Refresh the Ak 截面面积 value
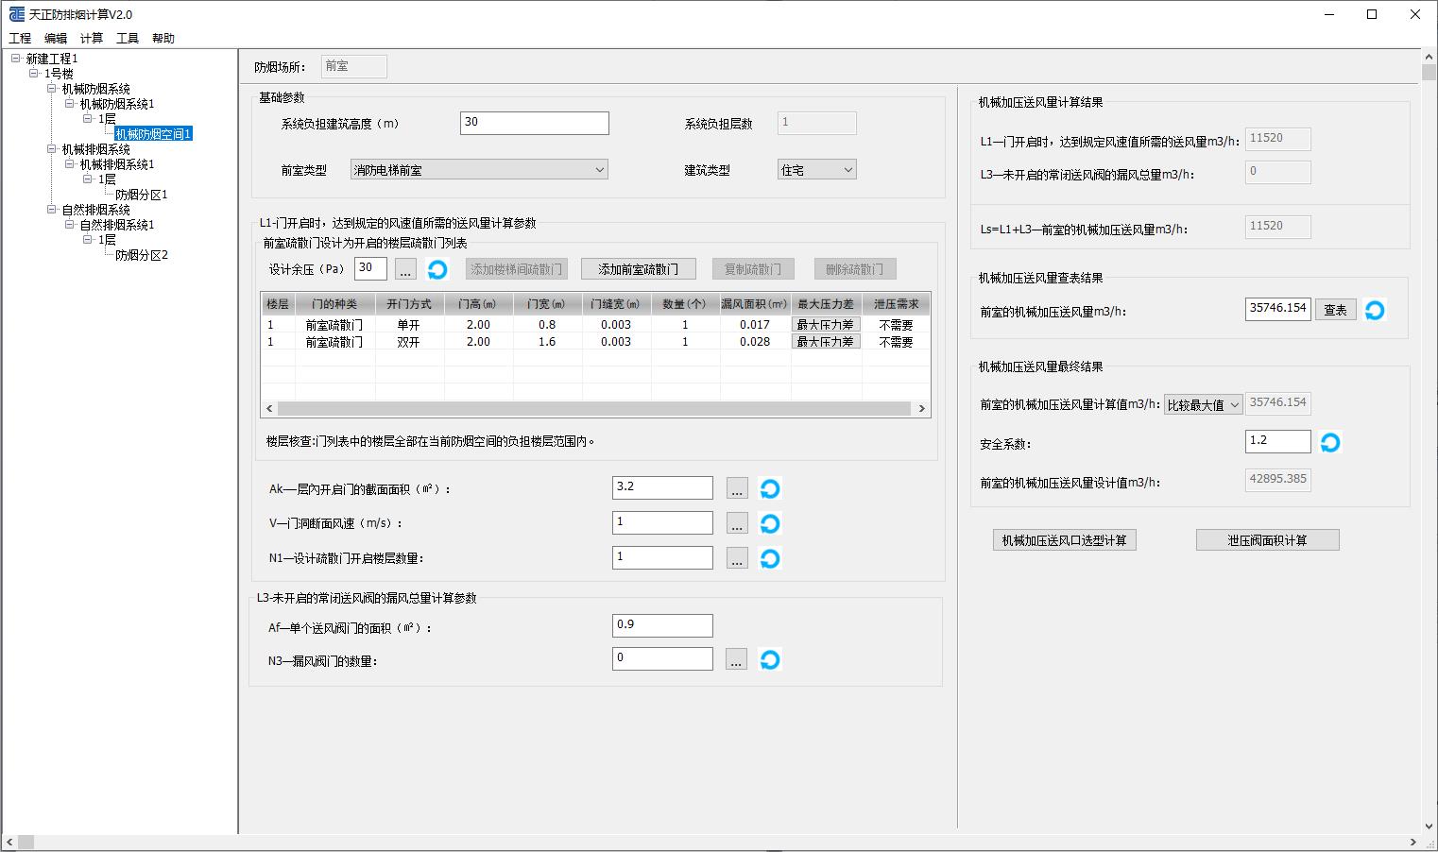 coord(770,489)
